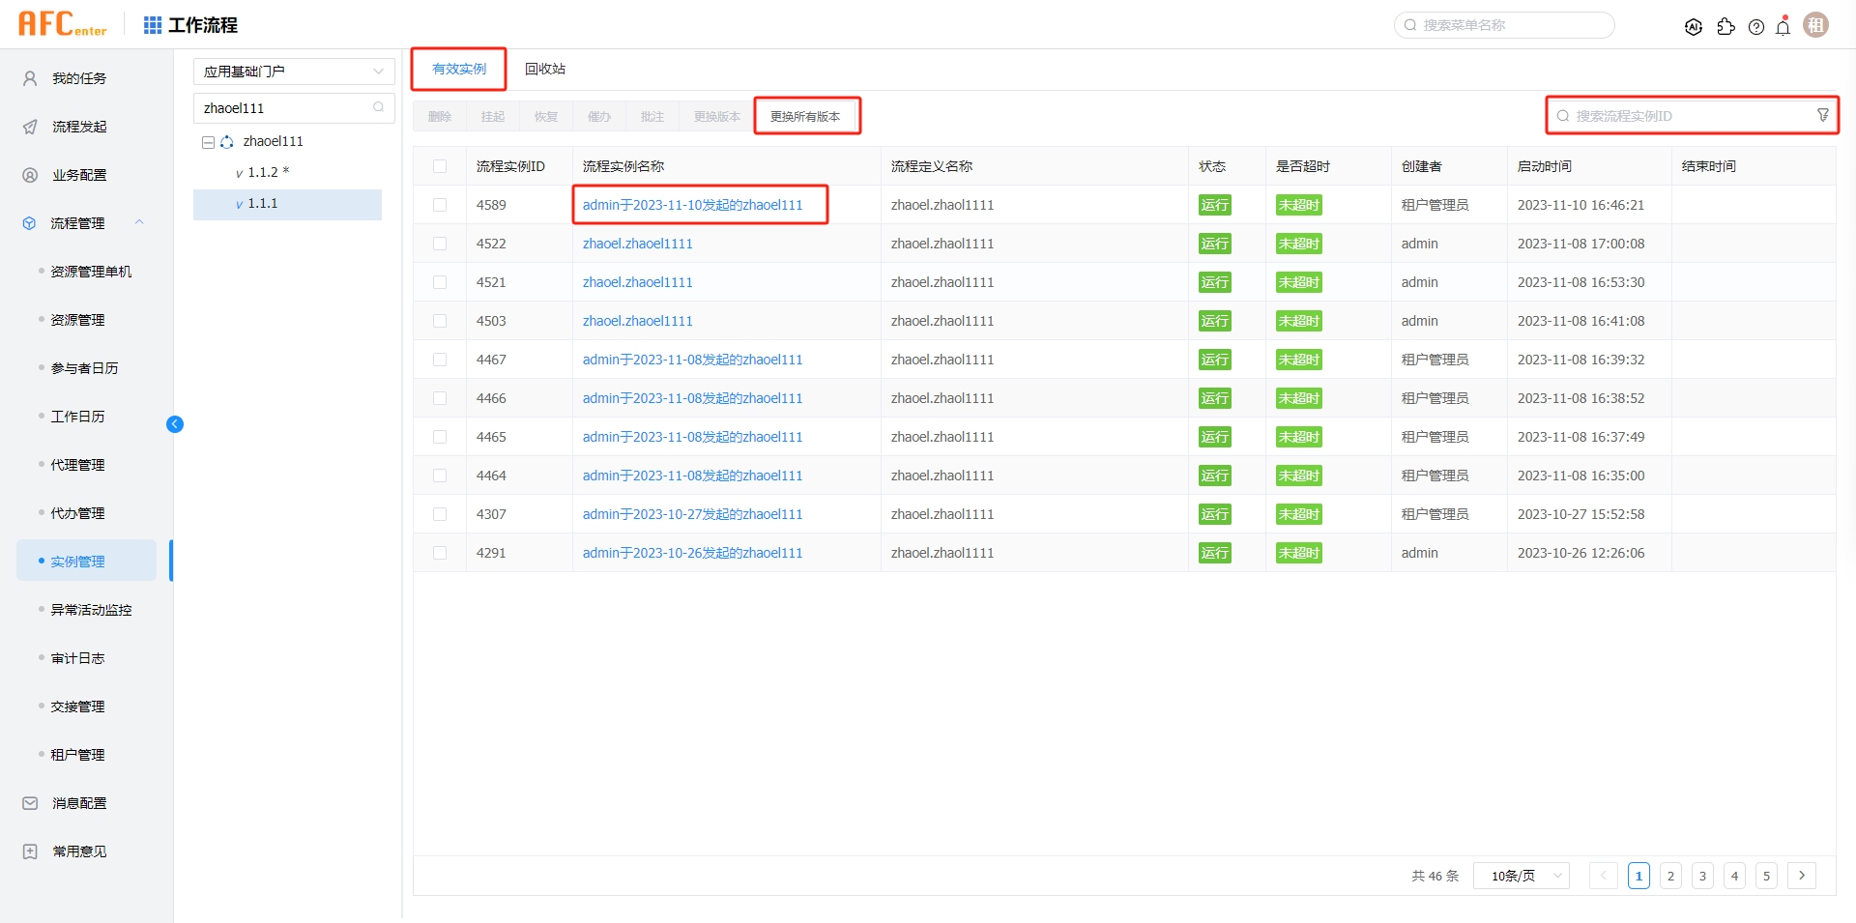Tick the checkbox beside instance 4291
Screen dimensions: 1856x923
point(441,552)
